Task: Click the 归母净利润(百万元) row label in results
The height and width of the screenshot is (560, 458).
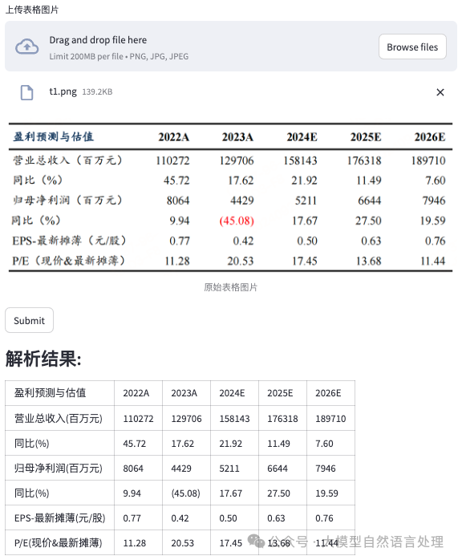Action: click(x=59, y=469)
